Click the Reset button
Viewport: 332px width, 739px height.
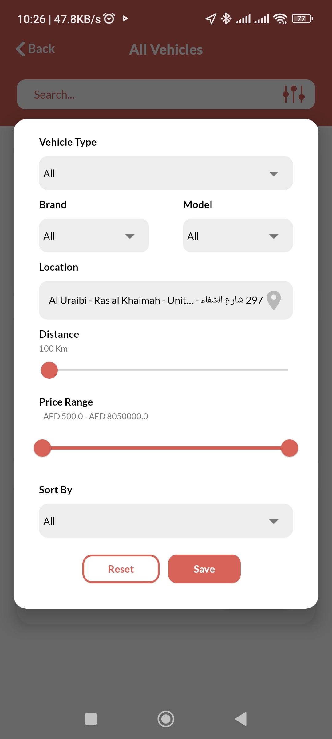coord(121,569)
